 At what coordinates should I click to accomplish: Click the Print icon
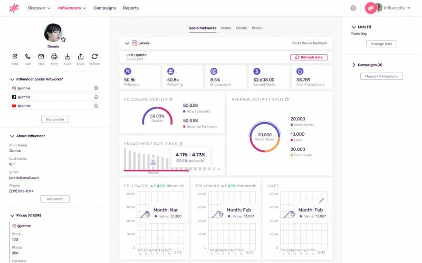54,56
